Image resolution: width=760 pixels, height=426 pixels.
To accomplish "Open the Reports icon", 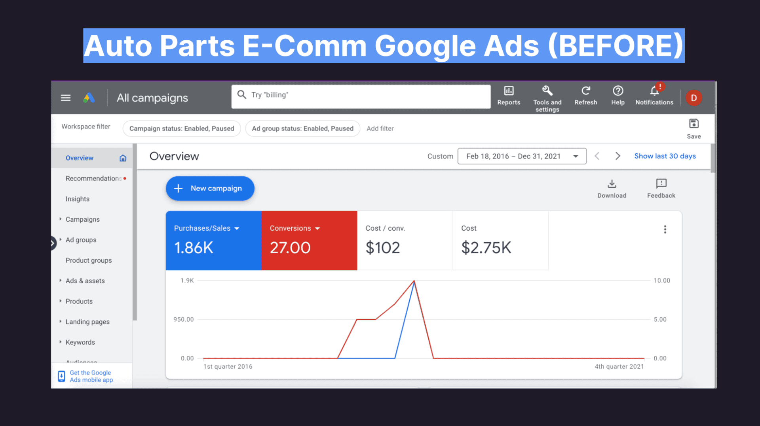I will pos(509,95).
